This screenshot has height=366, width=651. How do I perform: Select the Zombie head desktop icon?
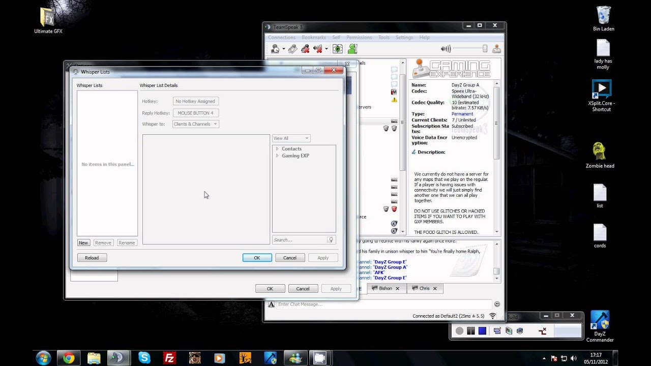click(600, 155)
